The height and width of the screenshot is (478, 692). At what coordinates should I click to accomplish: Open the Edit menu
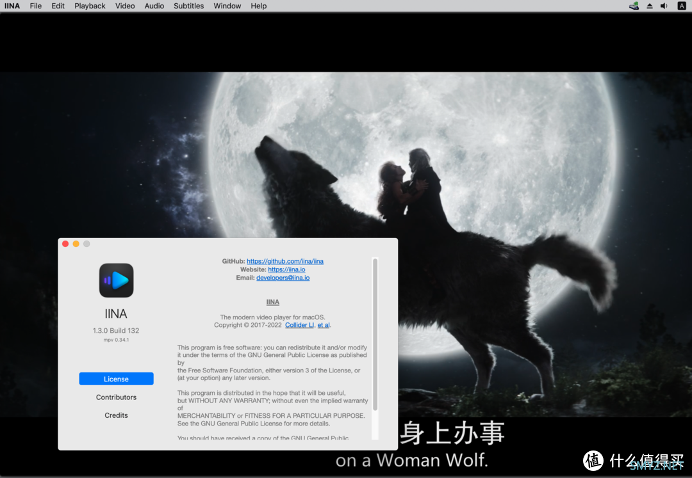pos(58,6)
